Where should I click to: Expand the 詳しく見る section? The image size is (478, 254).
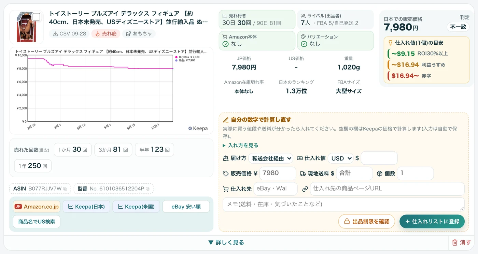[226, 242]
